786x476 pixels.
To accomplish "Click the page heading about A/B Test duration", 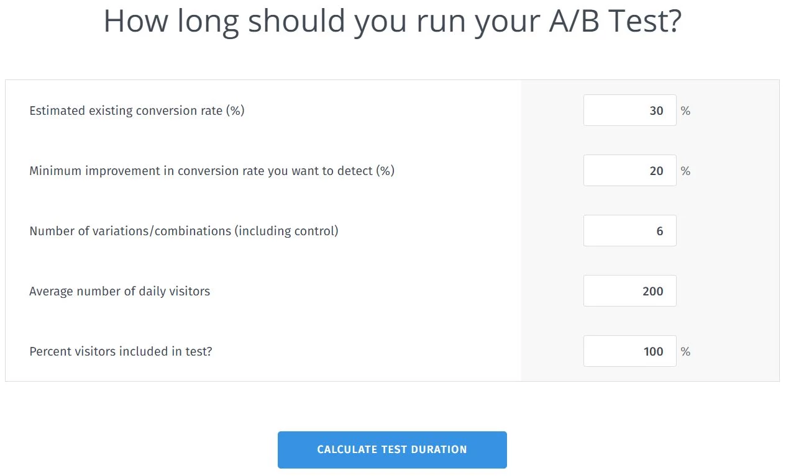I will 392,20.
